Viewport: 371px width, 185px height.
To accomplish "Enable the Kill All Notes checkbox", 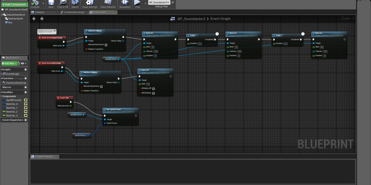I will point(154,93).
